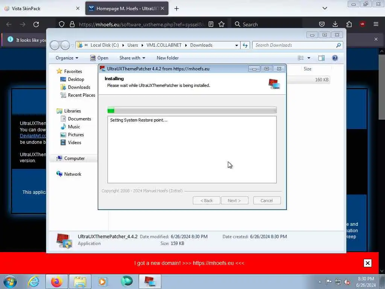Click Open in Explorer toolbar
Viewport: 385px width, 289px height.
pos(99,58)
